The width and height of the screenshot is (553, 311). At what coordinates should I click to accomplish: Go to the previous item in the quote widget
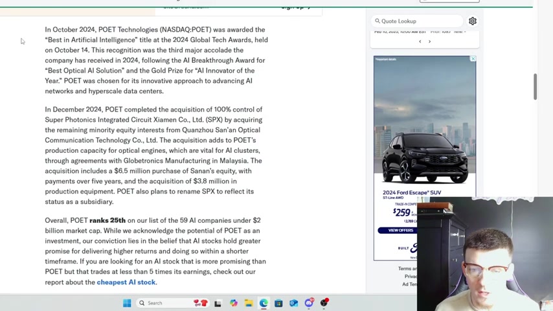(x=420, y=41)
